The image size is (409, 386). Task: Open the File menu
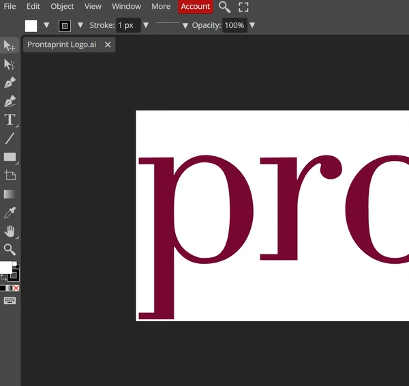[x=10, y=6]
